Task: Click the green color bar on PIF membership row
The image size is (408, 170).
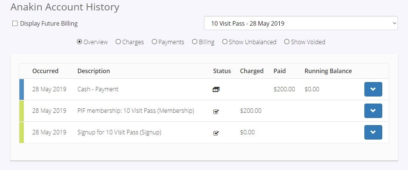Action: pos(22,111)
